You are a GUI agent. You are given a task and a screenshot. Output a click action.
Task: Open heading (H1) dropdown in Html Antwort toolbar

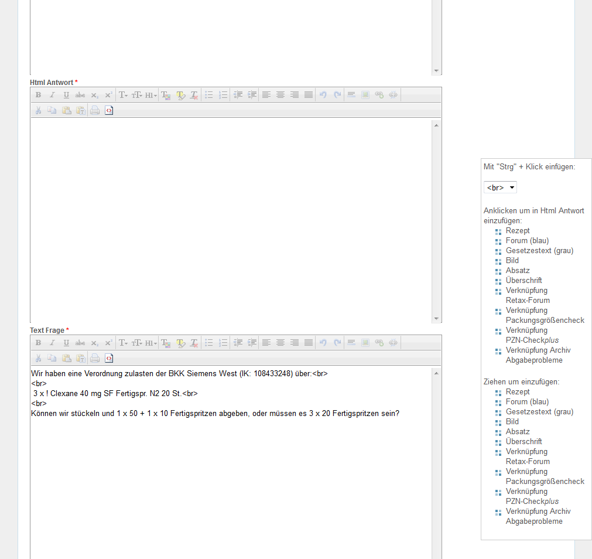[151, 95]
